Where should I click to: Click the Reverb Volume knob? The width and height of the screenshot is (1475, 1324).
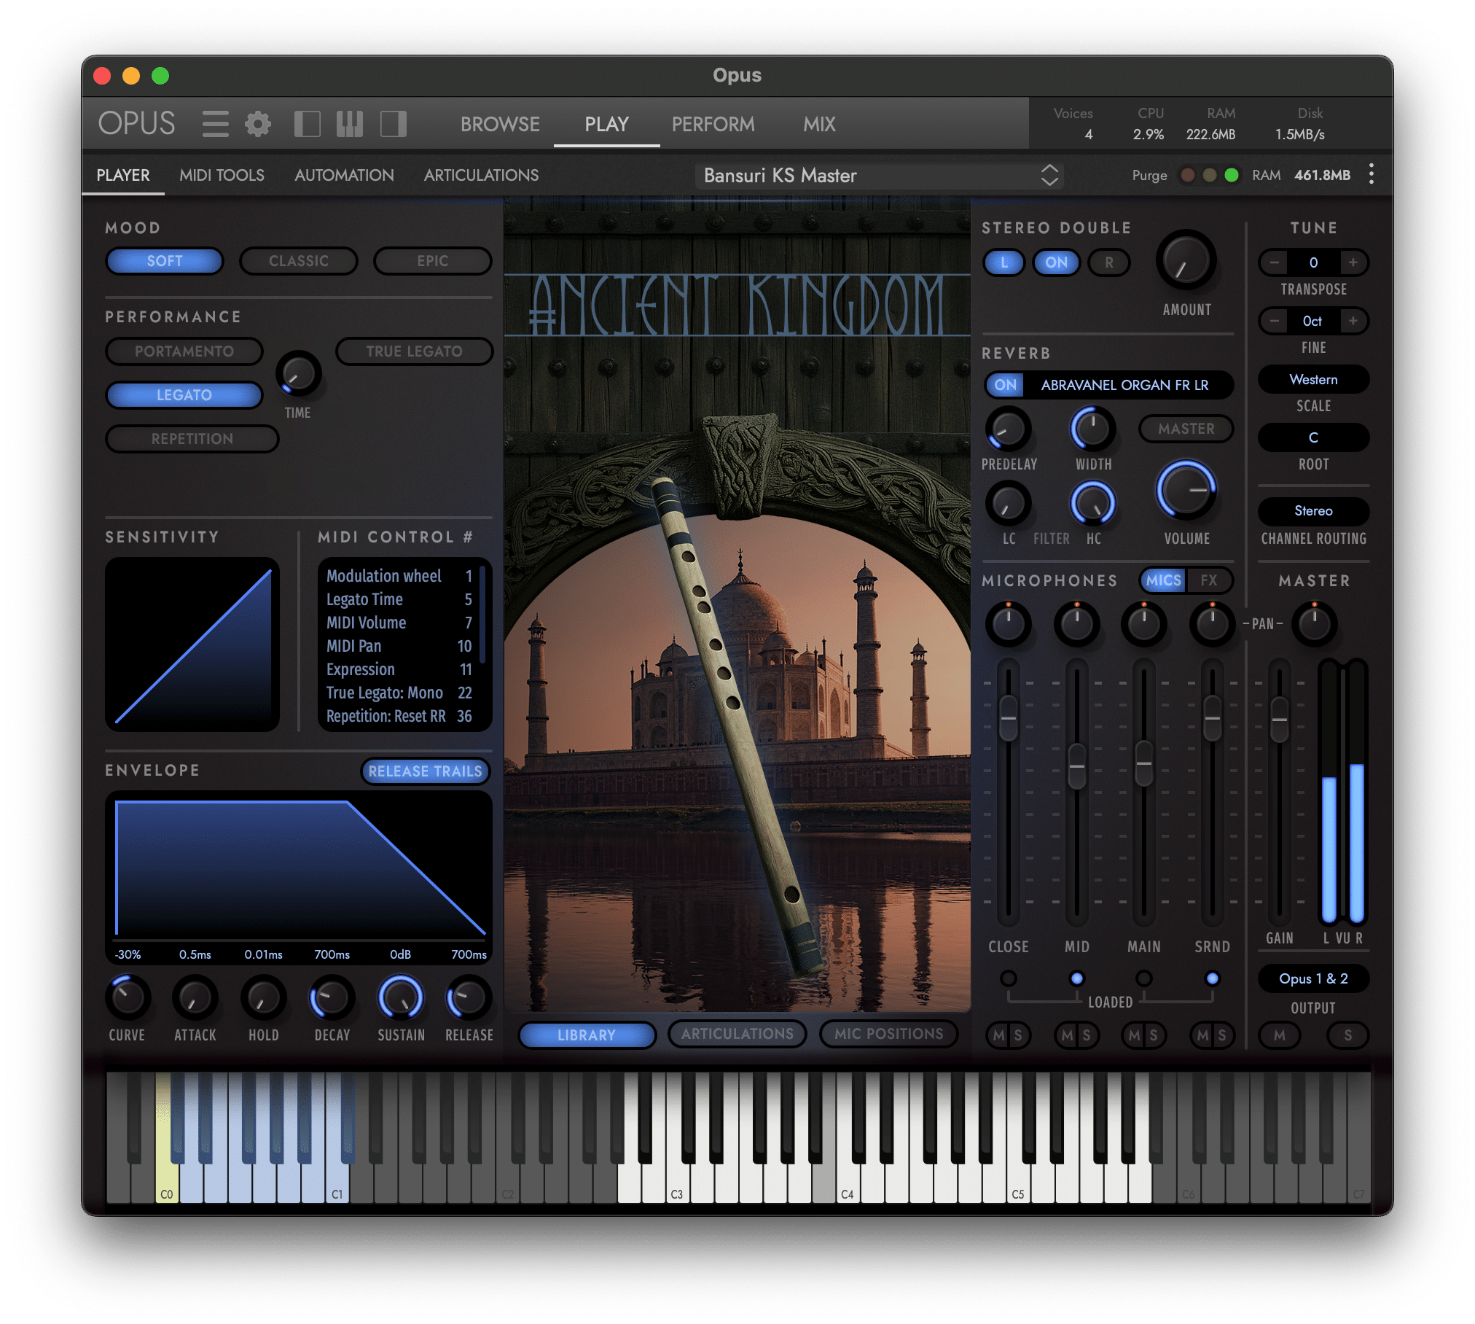tap(1186, 490)
